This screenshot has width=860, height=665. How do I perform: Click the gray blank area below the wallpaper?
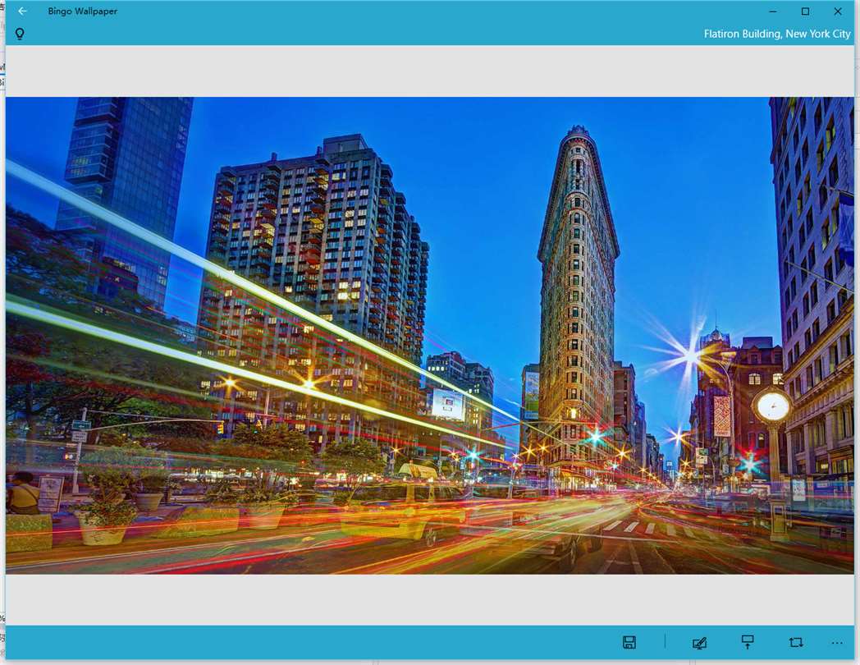tap(429, 599)
